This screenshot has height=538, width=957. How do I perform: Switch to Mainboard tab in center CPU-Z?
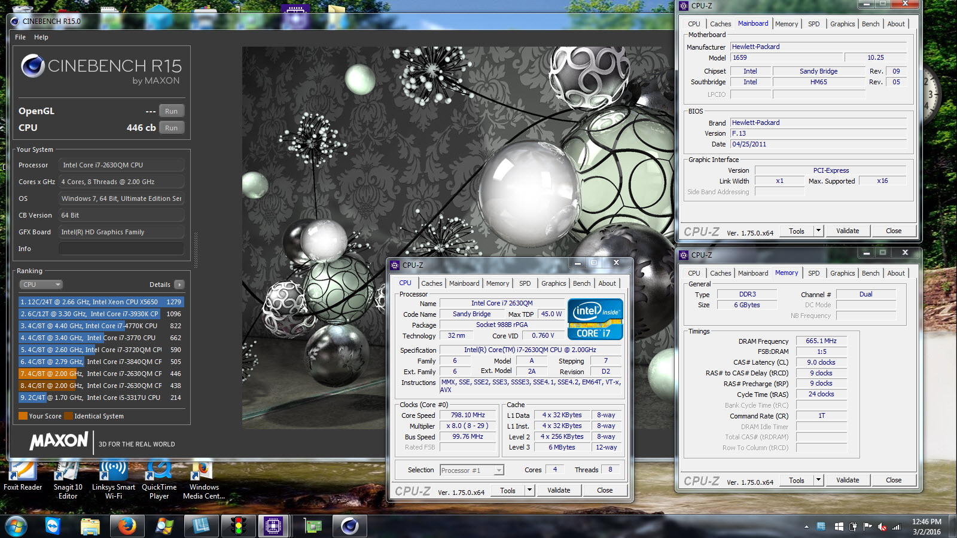click(x=464, y=283)
